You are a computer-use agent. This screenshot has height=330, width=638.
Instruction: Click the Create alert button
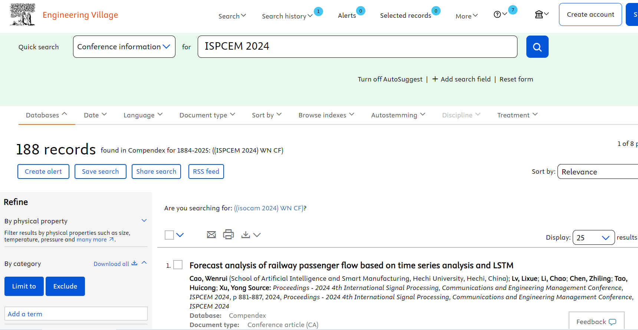point(43,171)
